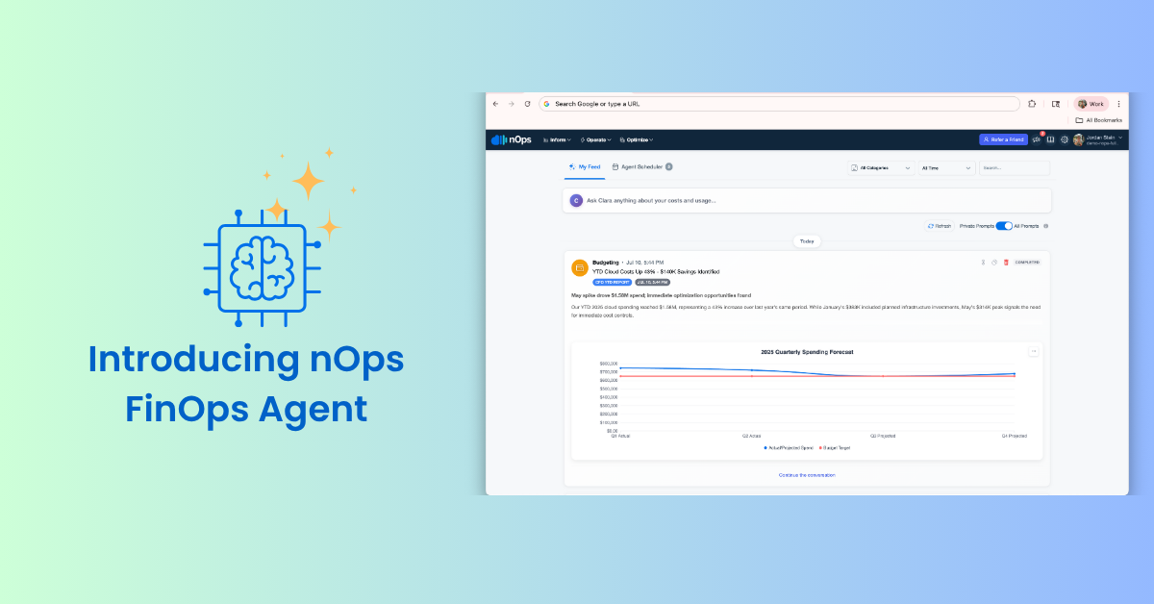1154x604 pixels.
Task: Delete the Budgeting post with the red trash icon
Action: point(1006,262)
